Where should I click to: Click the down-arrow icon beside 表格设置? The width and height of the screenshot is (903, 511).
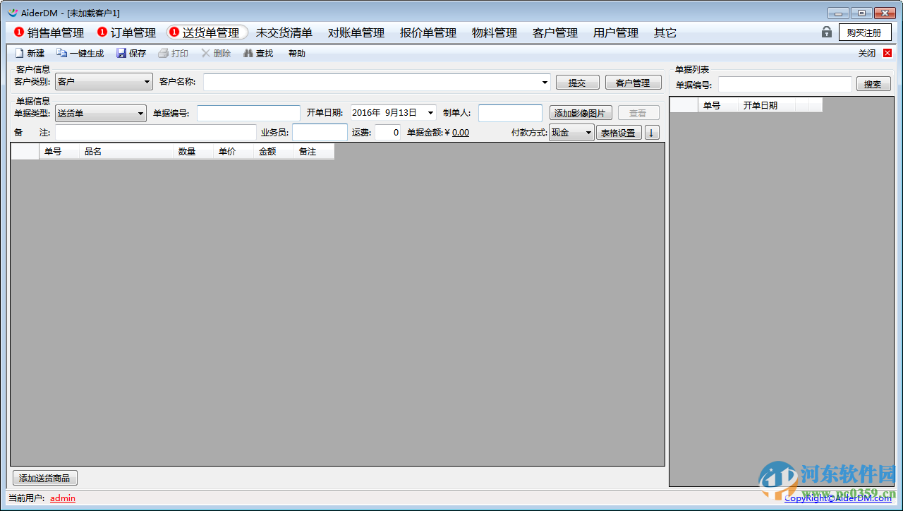(650, 132)
